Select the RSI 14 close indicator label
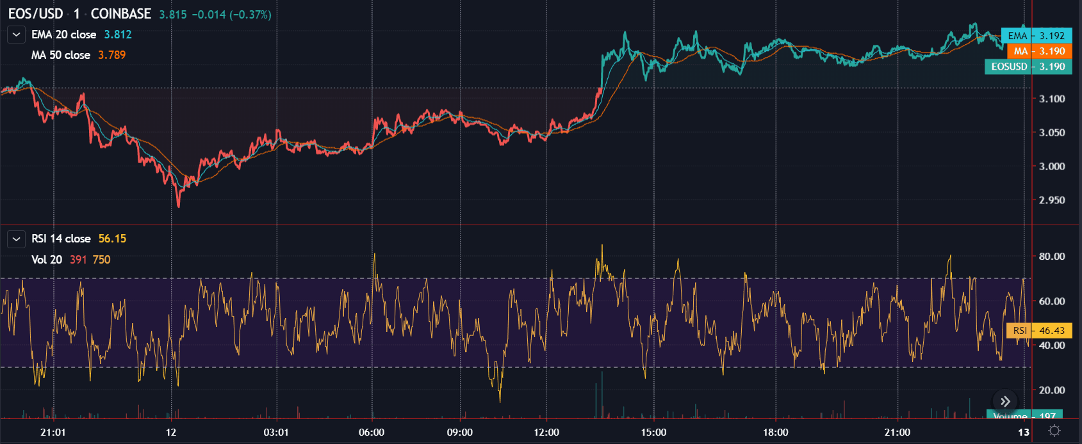 pos(61,239)
